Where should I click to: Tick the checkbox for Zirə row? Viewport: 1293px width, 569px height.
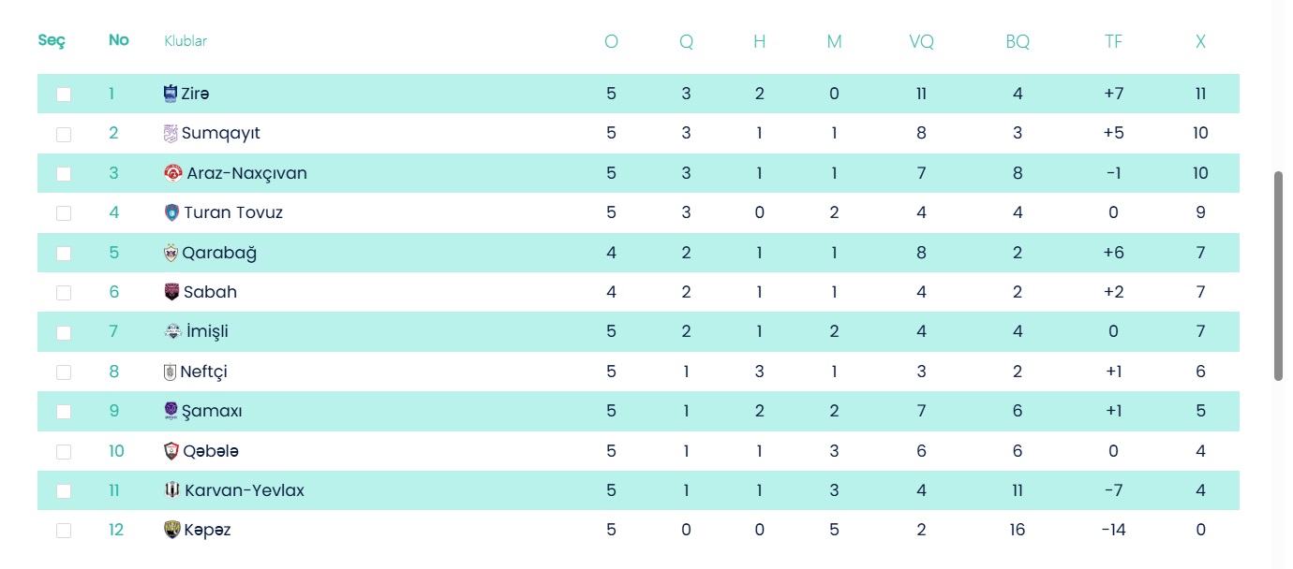click(x=64, y=95)
